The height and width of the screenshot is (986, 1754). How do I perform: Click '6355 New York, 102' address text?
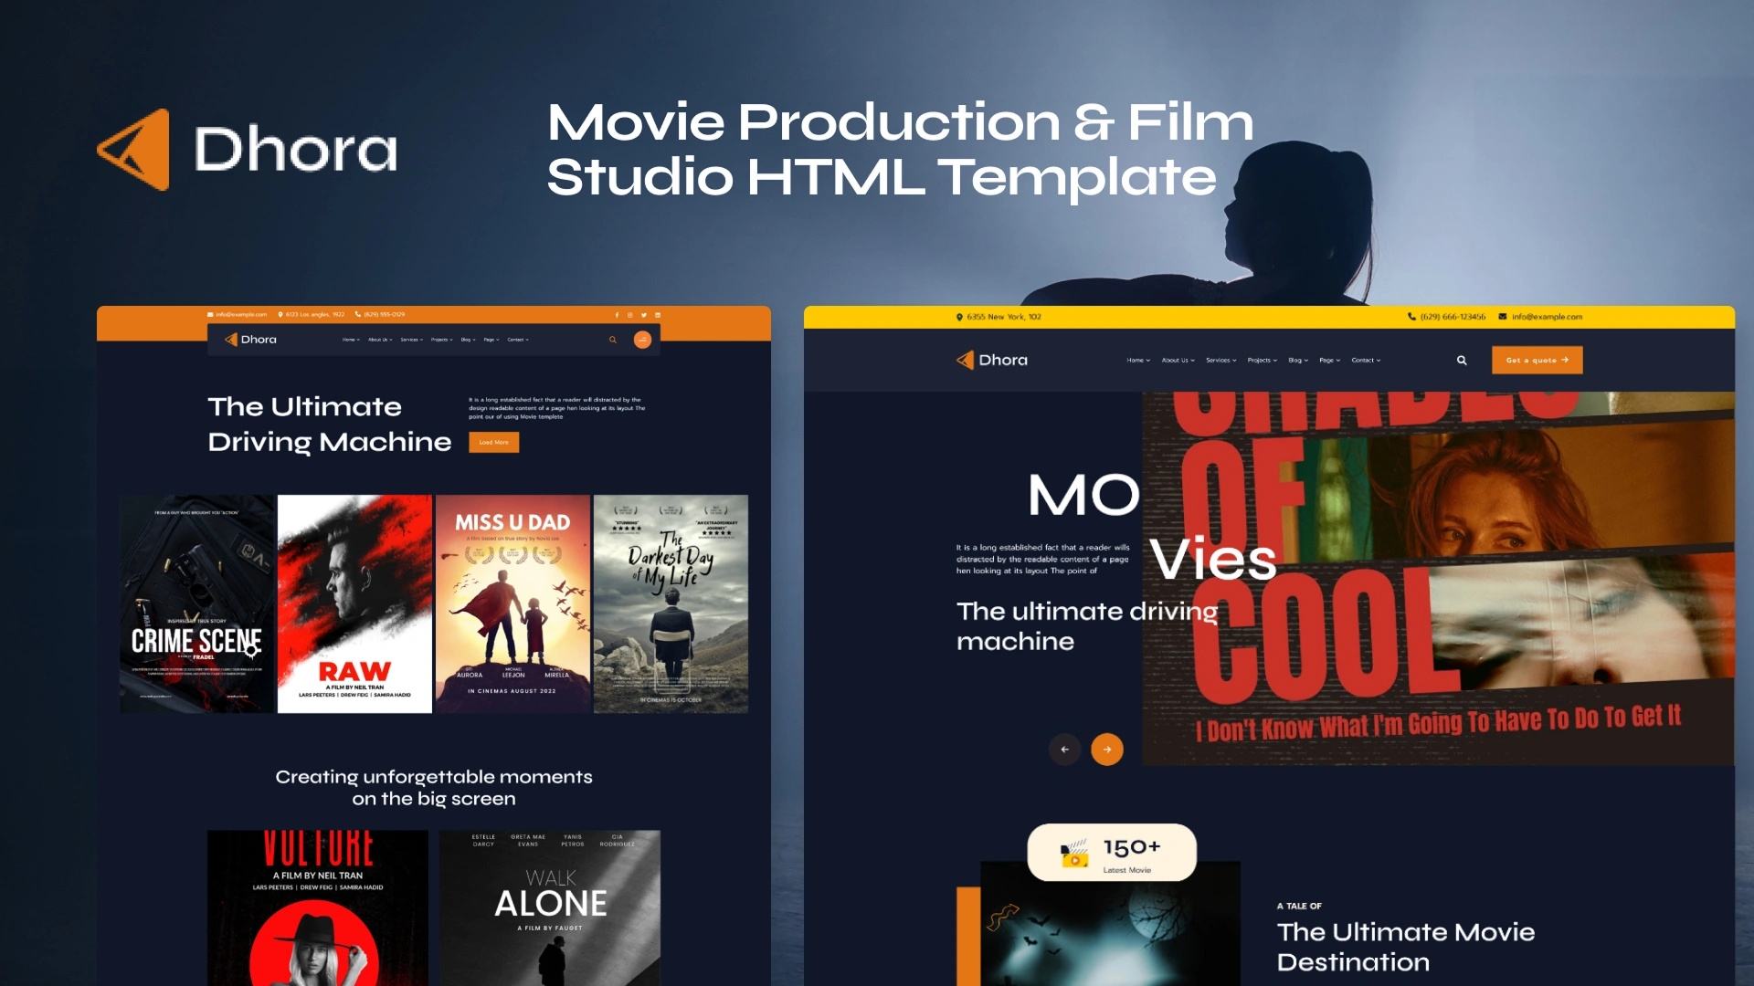tap(1004, 317)
